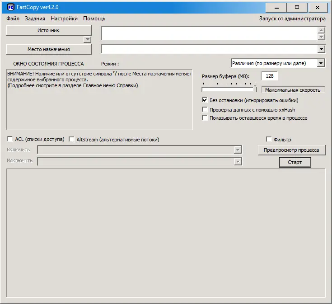Click the Источник button

coord(49,30)
